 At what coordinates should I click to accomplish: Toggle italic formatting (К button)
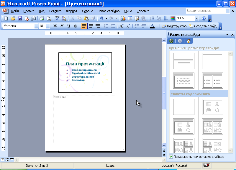(62, 26)
